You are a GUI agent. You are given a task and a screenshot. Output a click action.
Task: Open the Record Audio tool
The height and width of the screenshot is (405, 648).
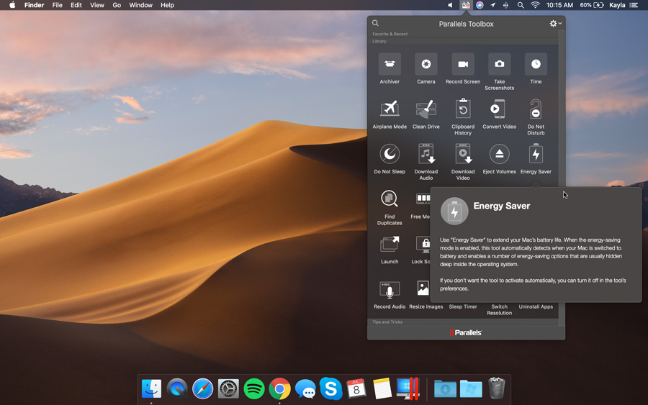coord(390,290)
